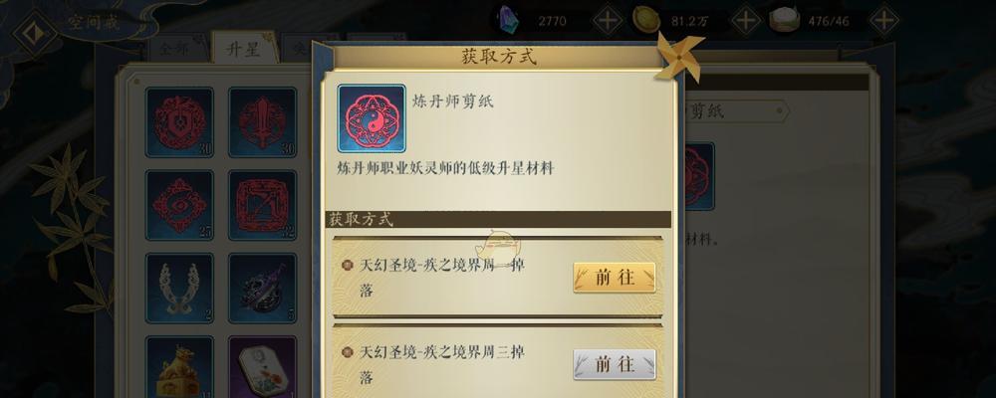The image size is (996, 398).
Task: Click the grey 前往 button for 周三掉落
Action: click(x=614, y=364)
